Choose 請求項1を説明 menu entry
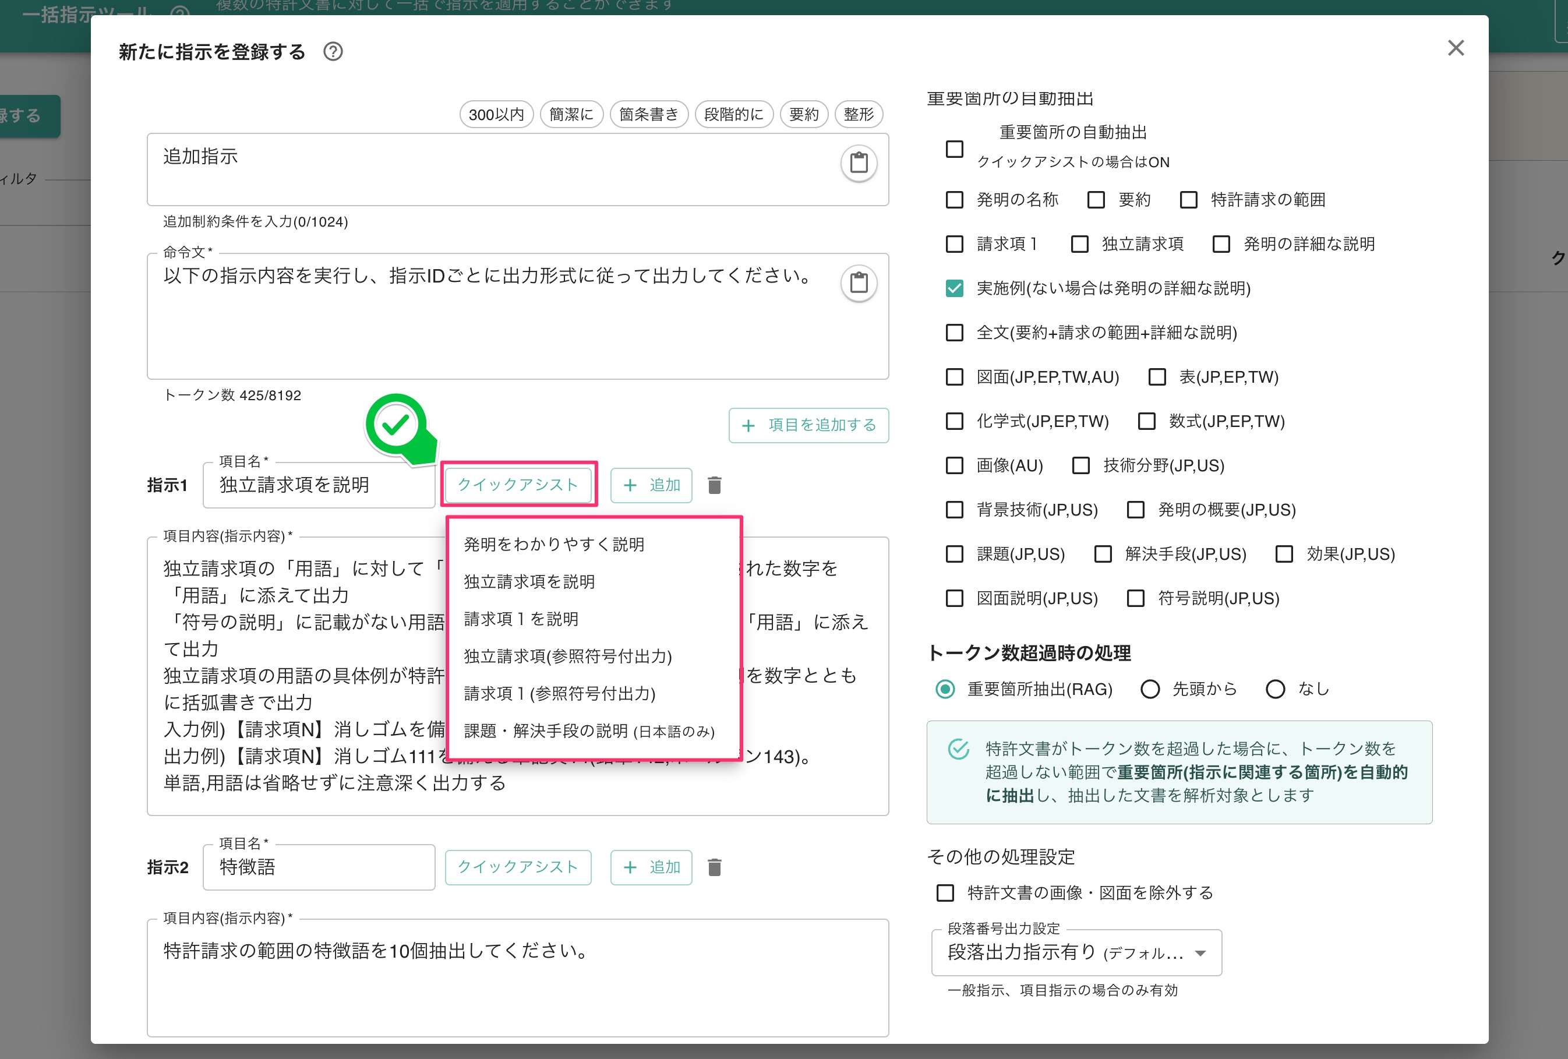The width and height of the screenshot is (1568, 1059). (x=594, y=619)
